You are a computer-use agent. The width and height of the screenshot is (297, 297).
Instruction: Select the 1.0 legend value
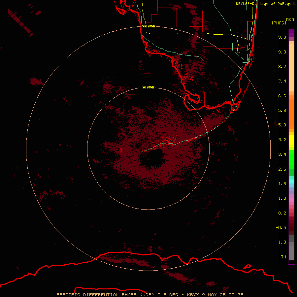282,198
